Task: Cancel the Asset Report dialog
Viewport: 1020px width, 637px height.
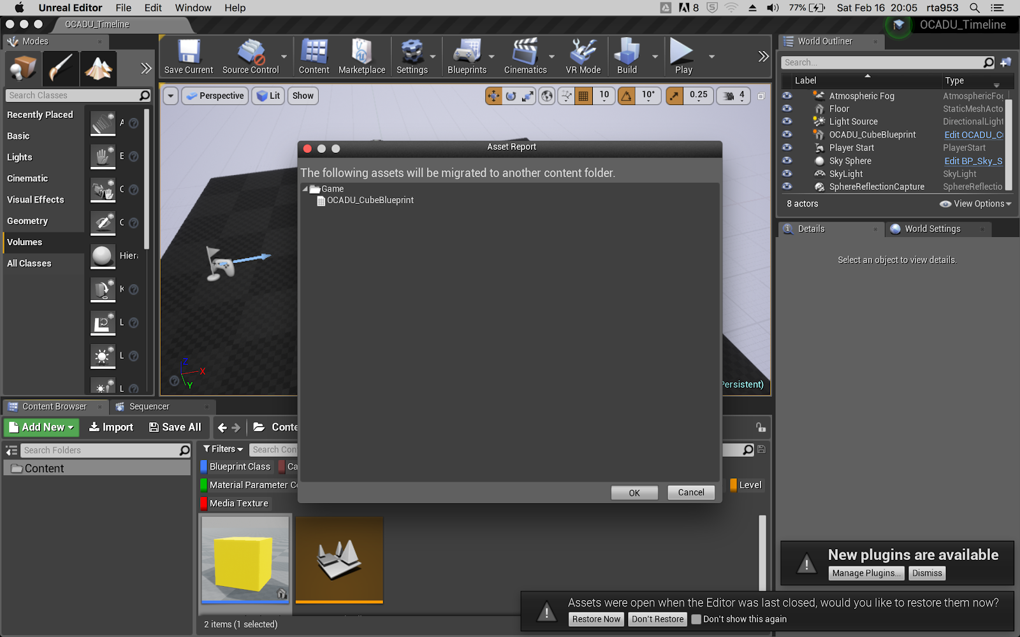Action: 691,492
